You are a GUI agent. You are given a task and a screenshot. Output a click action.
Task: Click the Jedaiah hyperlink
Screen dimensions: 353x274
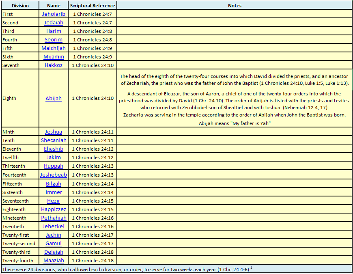(x=54, y=23)
